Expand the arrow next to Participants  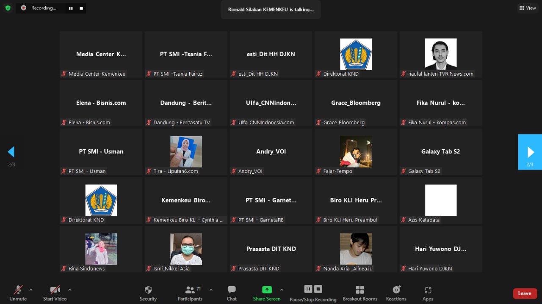coord(211,290)
